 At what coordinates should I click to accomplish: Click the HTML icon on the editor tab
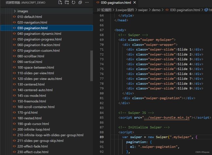pyautogui.click(x=98, y=3)
